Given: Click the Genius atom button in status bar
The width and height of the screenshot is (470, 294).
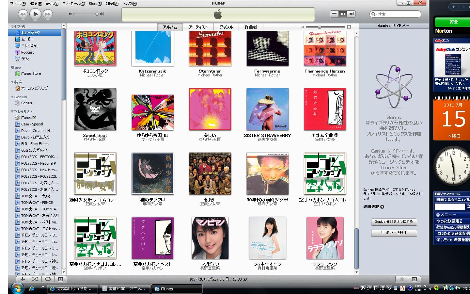Looking at the screenshot, I should click(402, 279).
